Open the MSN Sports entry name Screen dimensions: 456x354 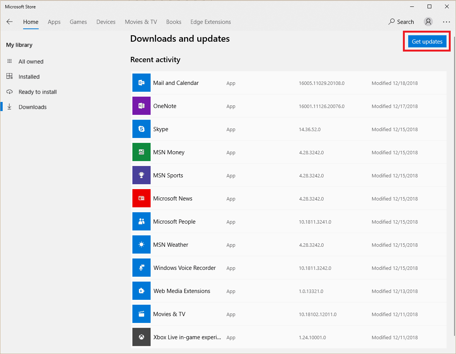coord(168,175)
